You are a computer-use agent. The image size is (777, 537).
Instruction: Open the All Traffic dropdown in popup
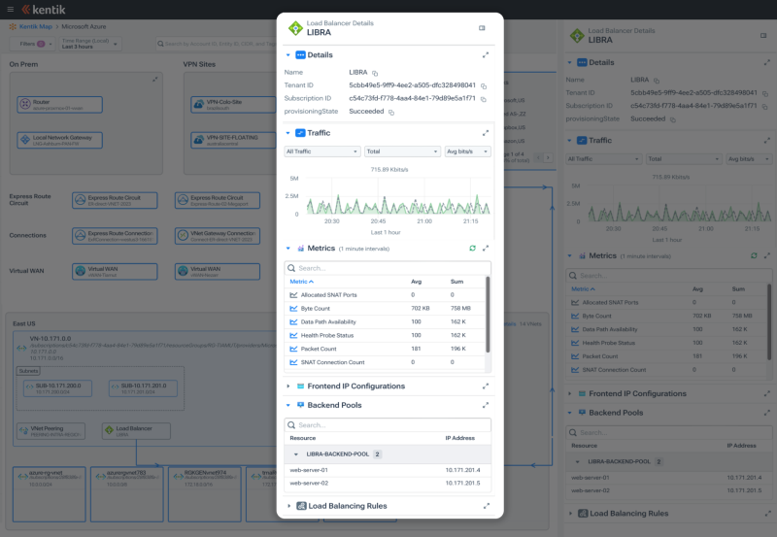322,151
